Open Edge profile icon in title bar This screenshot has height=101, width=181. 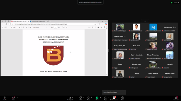2,21
